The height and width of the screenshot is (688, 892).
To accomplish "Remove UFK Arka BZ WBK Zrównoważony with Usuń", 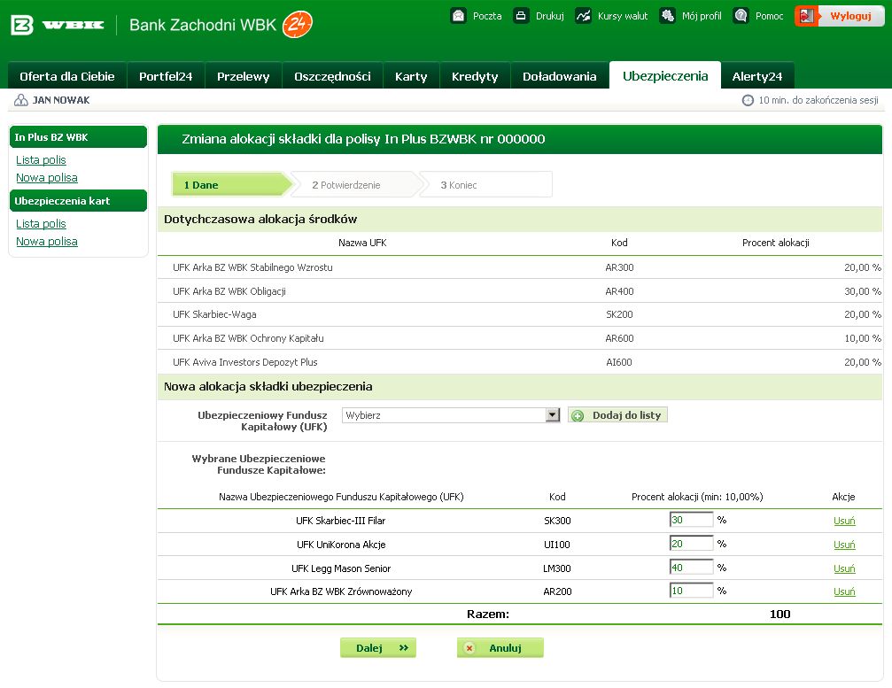I will (x=844, y=591).
